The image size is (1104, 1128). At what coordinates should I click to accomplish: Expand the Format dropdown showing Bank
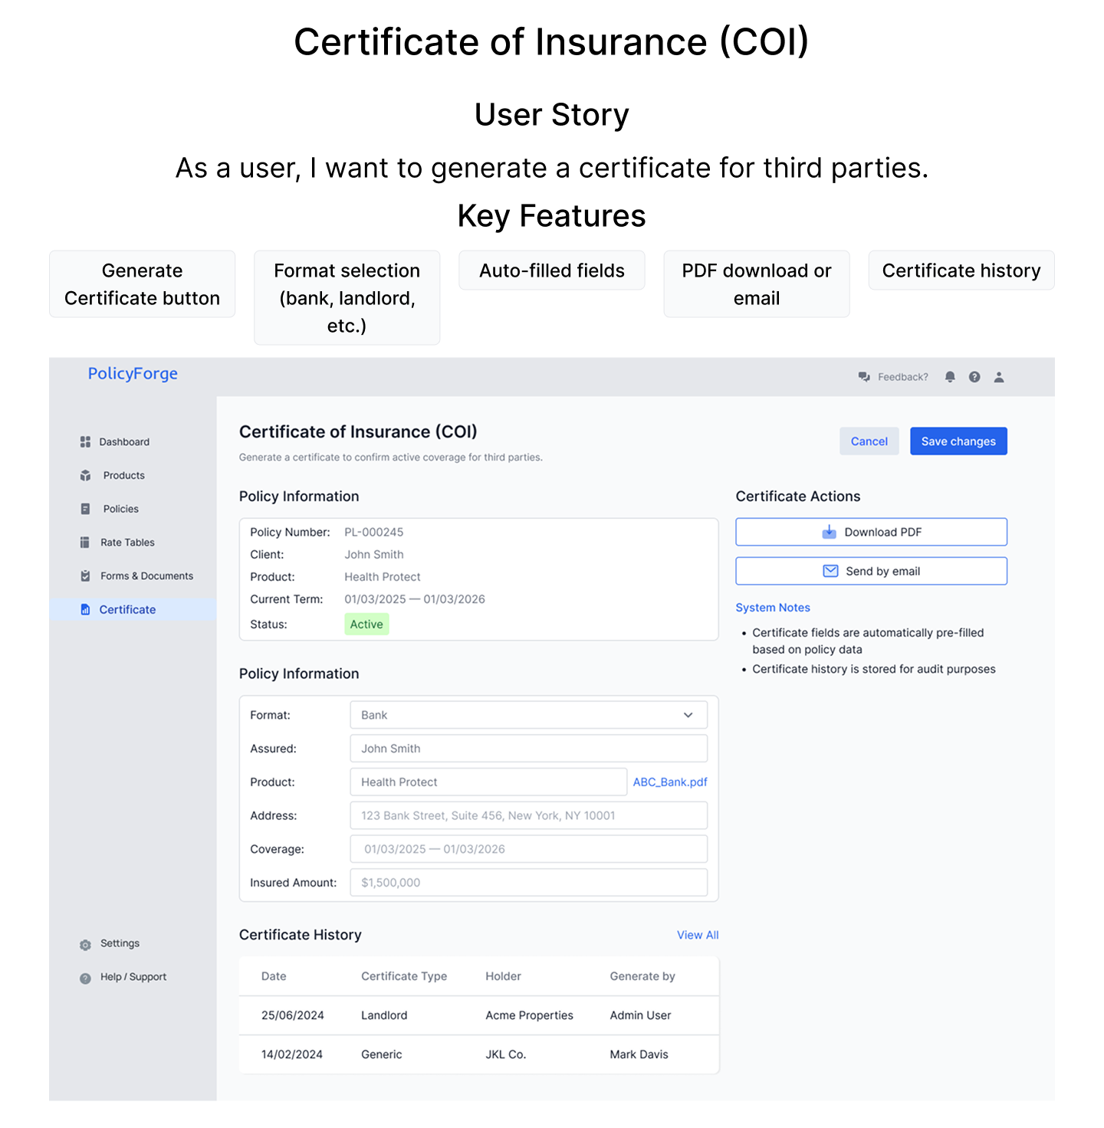[527, 715]
